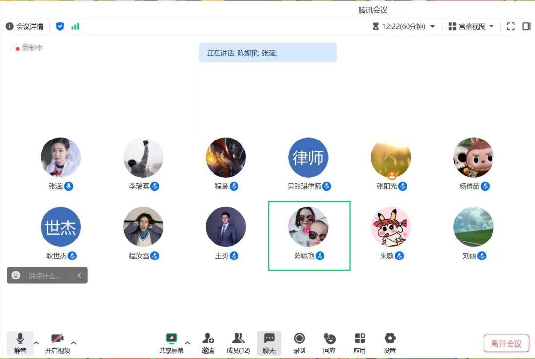Open the 聊天 chat panel
This screenshot has height=359, width=535.
tap(268, 341)
